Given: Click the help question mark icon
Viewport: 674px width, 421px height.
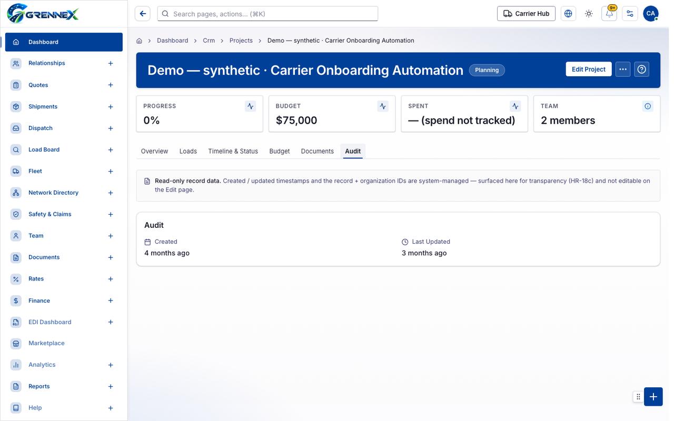Looking at the screenshot, I should pyautogui.click(x=641, y=69).
